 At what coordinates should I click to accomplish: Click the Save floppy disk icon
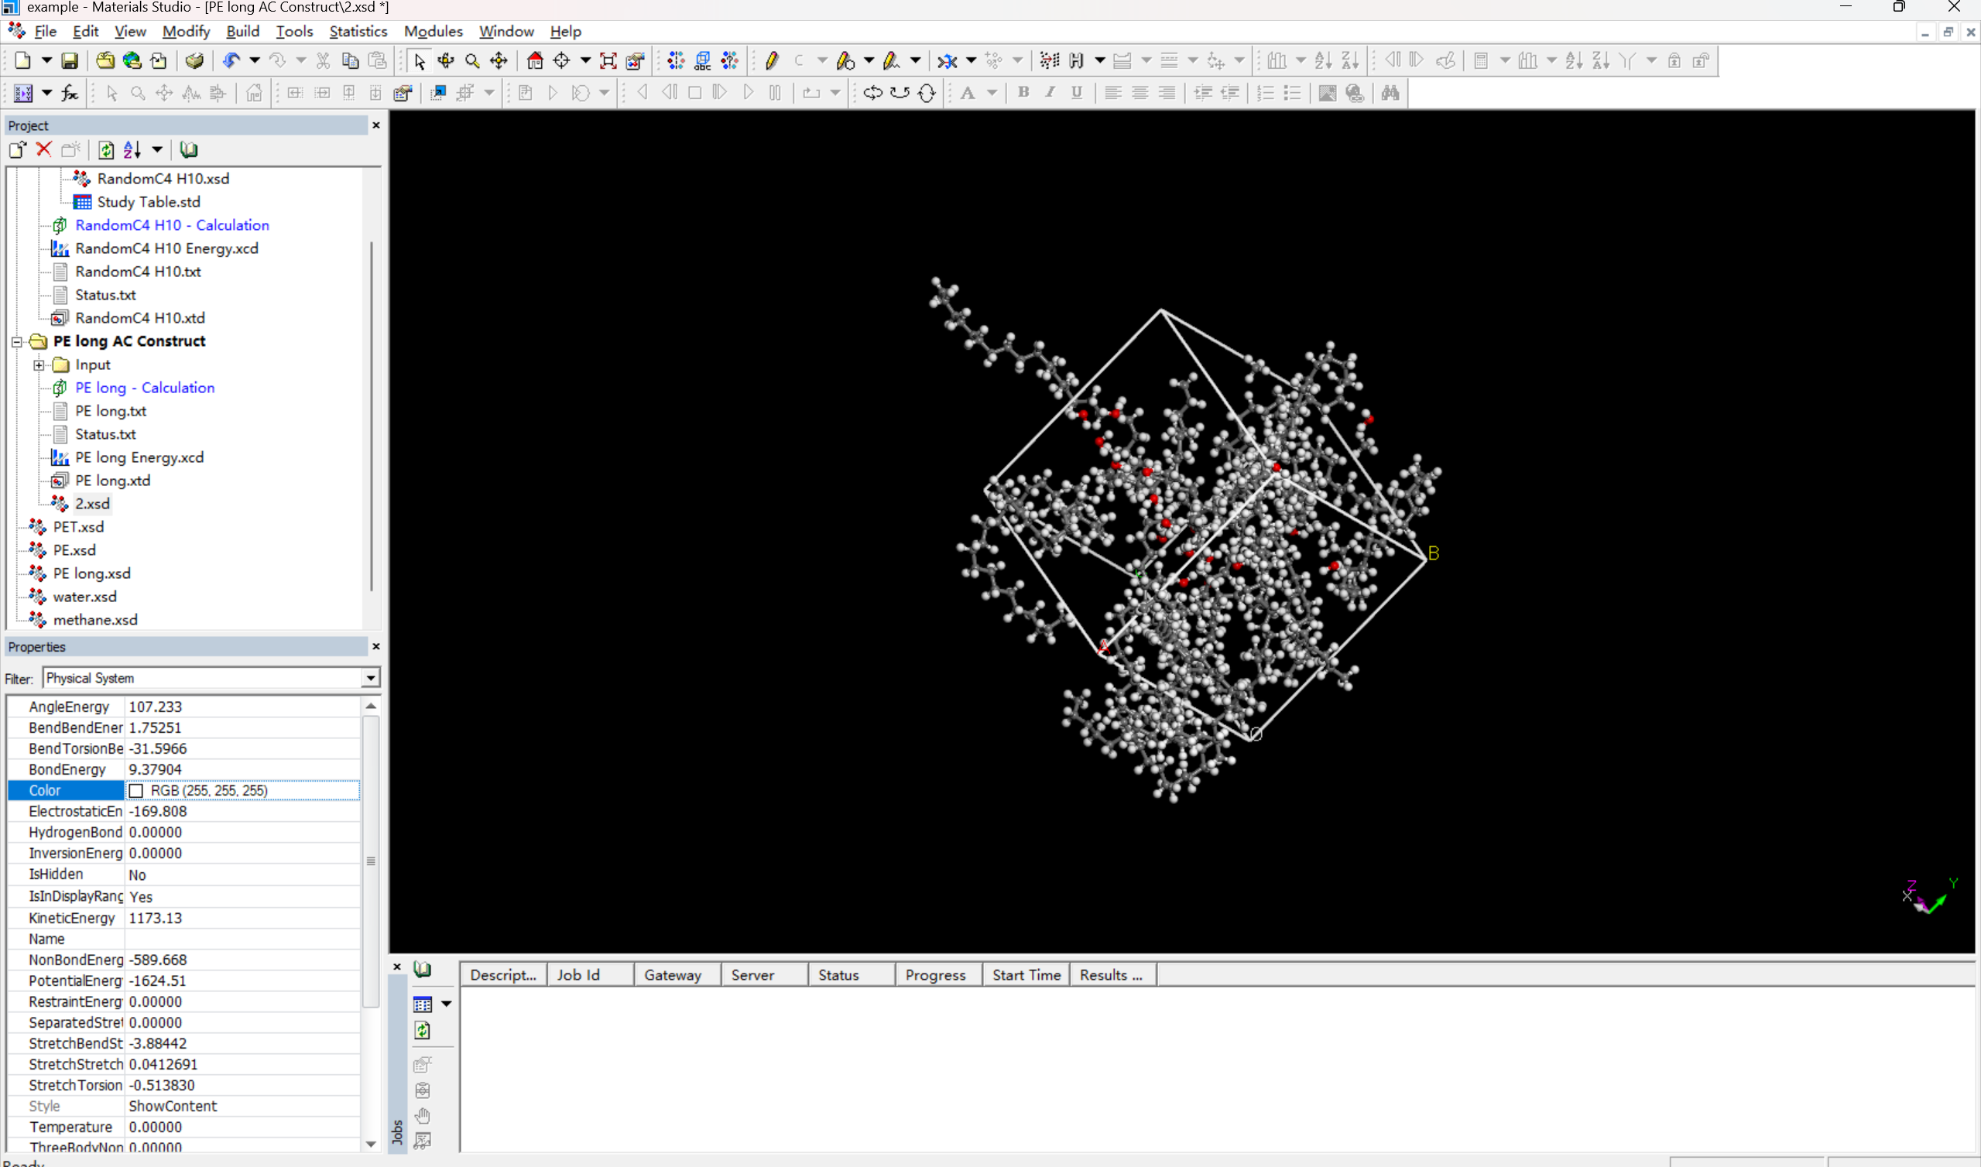[69, 60]
